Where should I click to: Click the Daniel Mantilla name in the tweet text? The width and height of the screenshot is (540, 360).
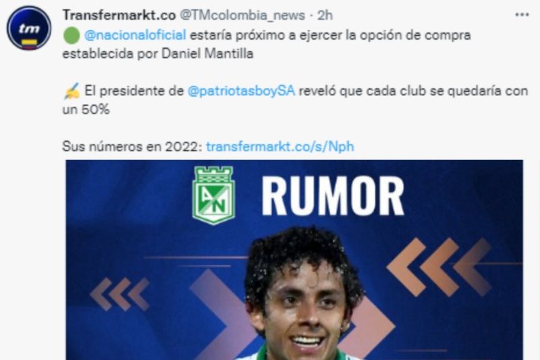pos(207,54)
